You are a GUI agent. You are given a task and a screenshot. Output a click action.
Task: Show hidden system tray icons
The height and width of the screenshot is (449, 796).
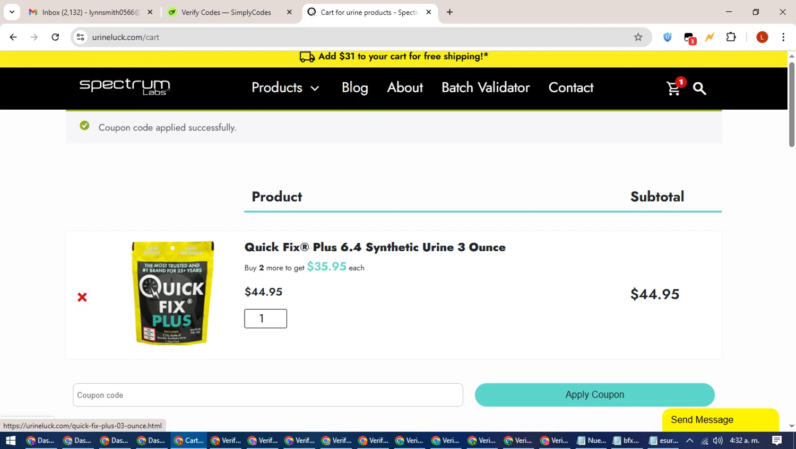689,441
